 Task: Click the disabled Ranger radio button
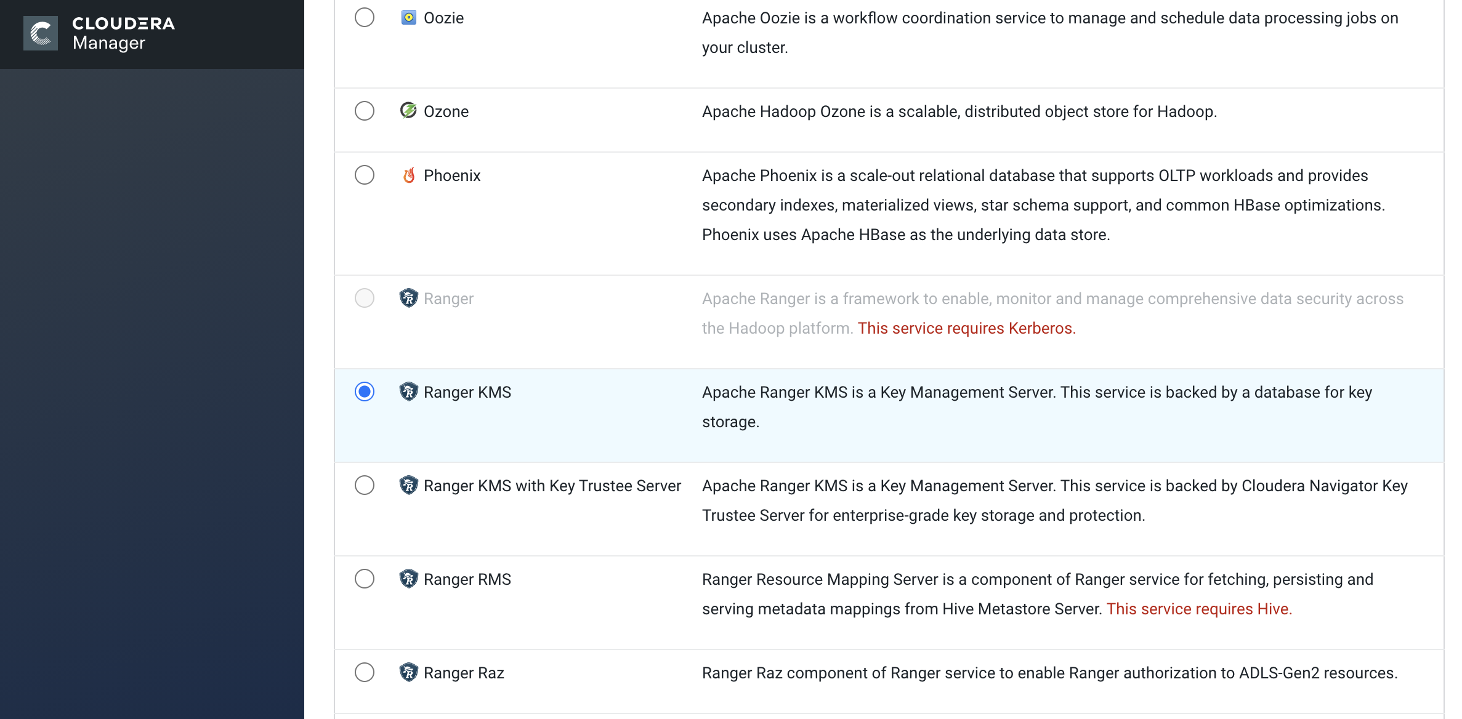365,298
